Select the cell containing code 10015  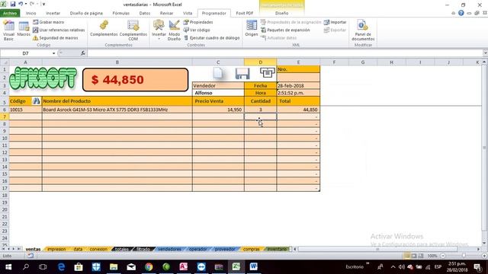25,110
